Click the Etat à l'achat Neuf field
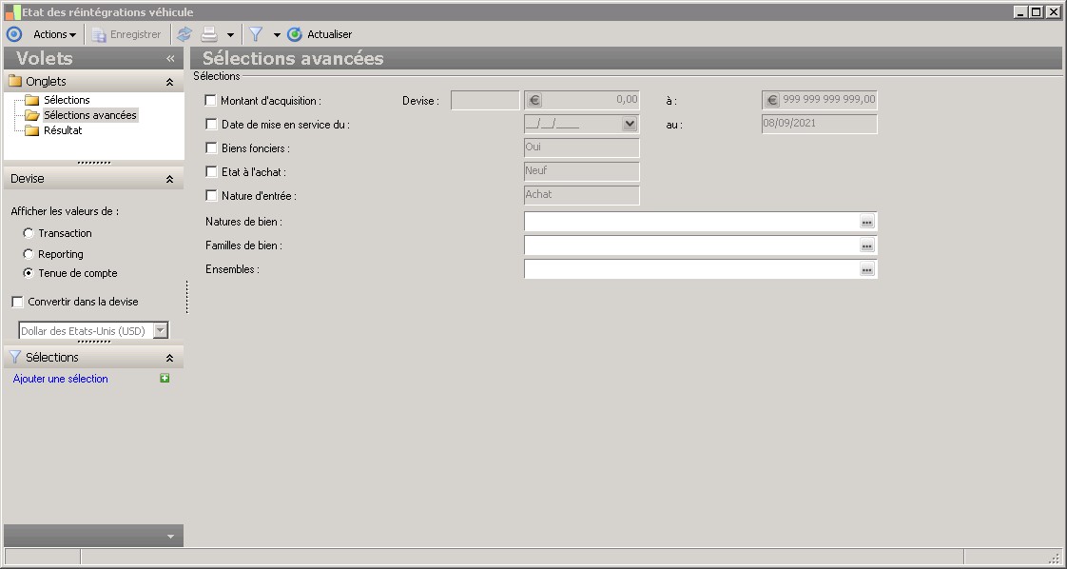 pos(582,171)
